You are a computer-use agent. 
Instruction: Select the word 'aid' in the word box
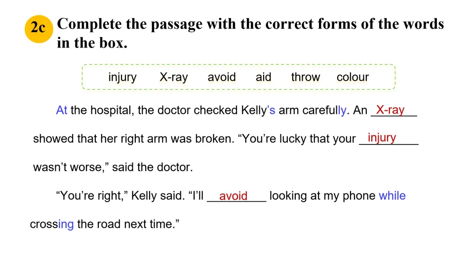coord(263,77)
